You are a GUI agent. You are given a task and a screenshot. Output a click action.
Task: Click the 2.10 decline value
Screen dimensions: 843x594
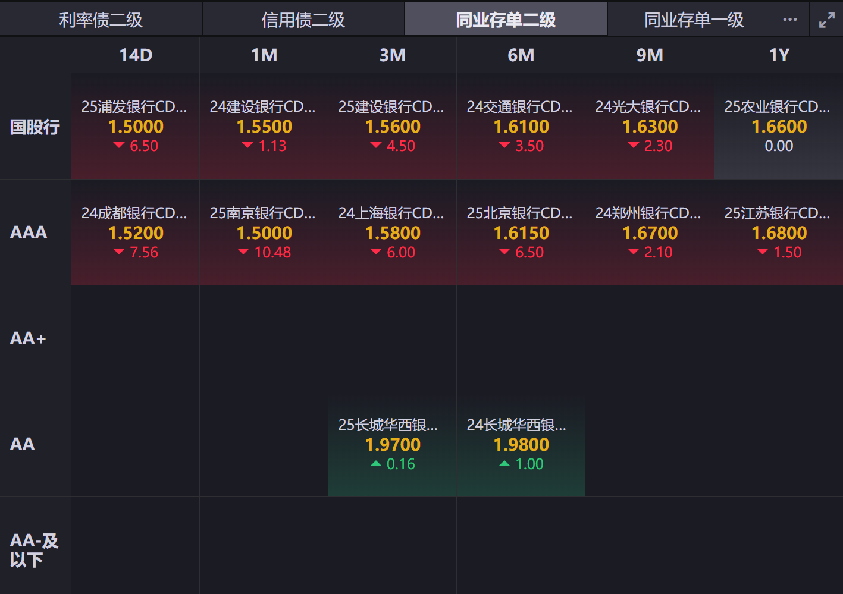[x=658, y=252]
